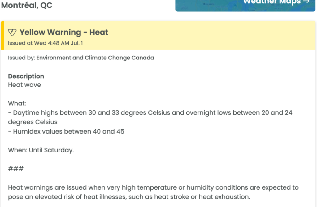The height and width of the screenshot is (207, 317).
Task: Click the What: label
Action: [x=17, y=103]
